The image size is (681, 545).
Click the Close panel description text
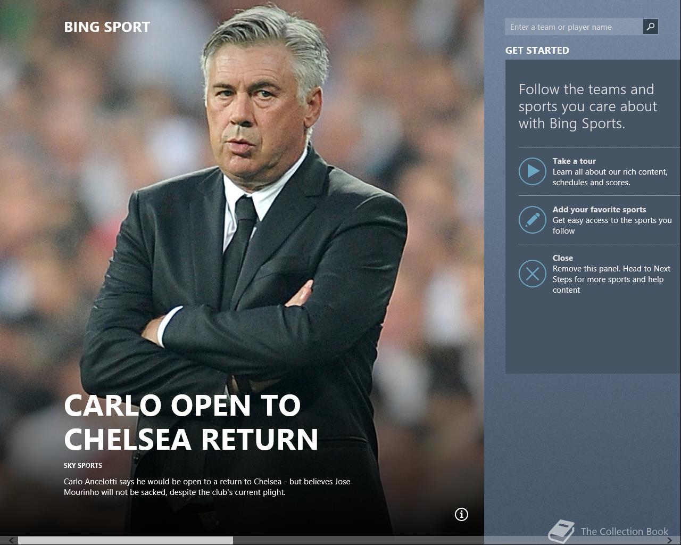(x=611, y=279)
